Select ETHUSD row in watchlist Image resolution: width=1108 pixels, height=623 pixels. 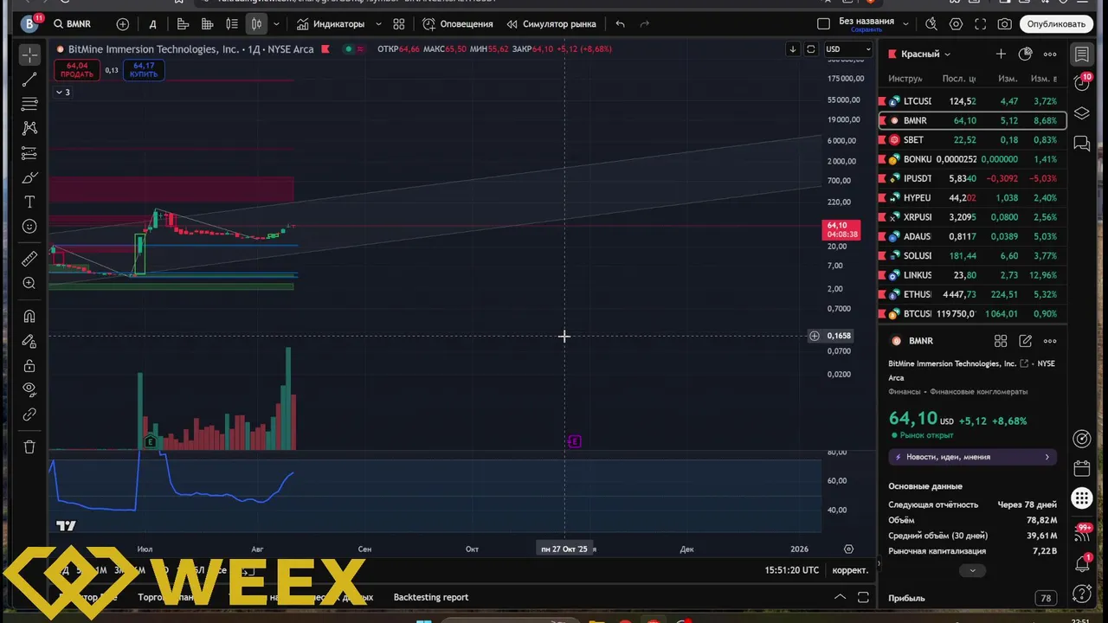point(972,294)
